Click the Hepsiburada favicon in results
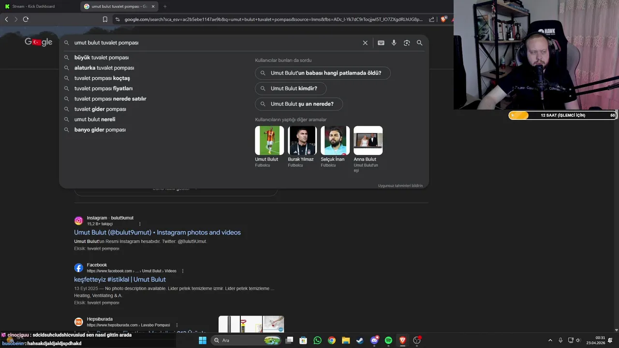The width and height of the screenshot is (619, 348). tap(78, 322)
